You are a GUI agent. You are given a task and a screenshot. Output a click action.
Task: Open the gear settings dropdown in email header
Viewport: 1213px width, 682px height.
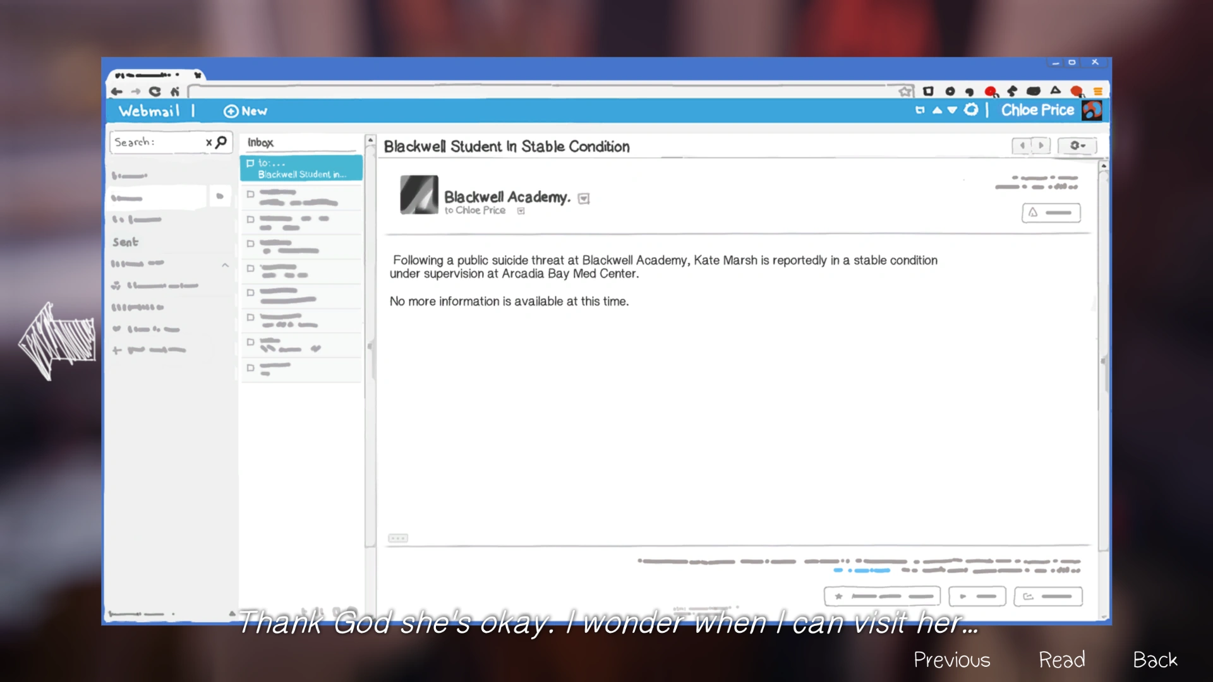click(1077, 146)
